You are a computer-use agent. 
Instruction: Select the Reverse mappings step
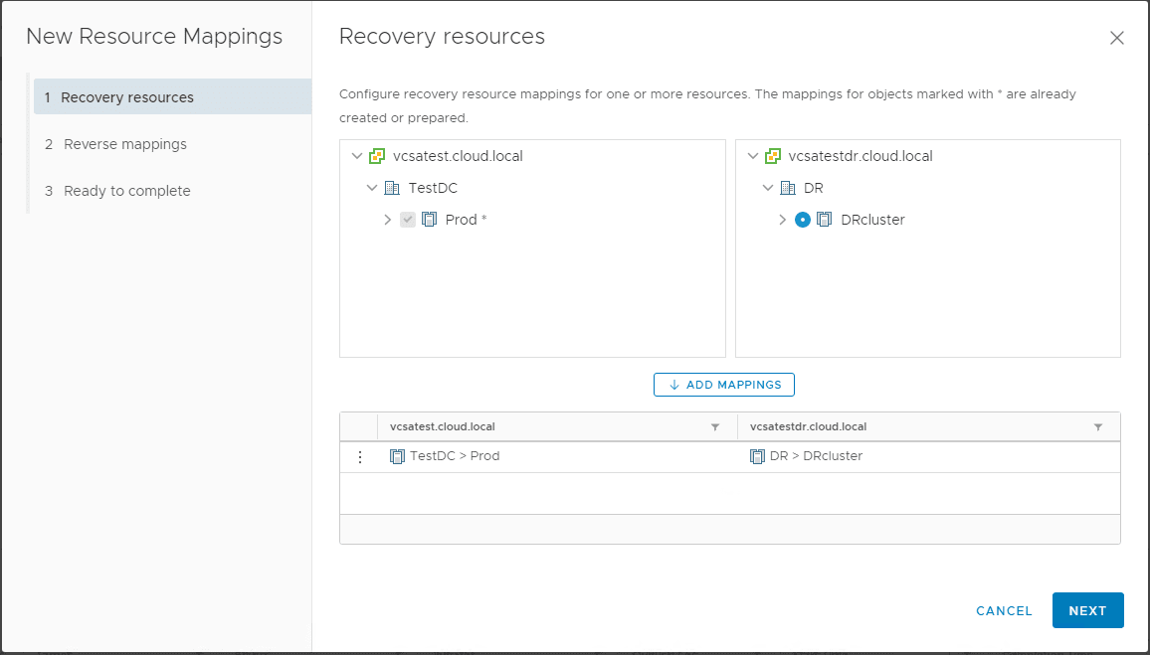[125, 143]
